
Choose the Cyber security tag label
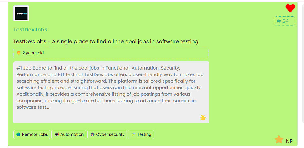tap(110, 134)
